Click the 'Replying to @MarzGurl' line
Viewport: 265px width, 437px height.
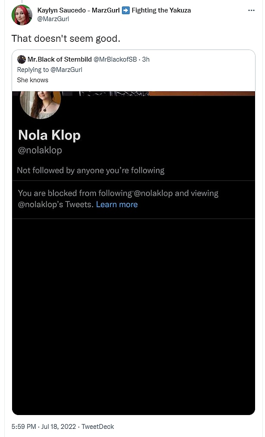50,70
